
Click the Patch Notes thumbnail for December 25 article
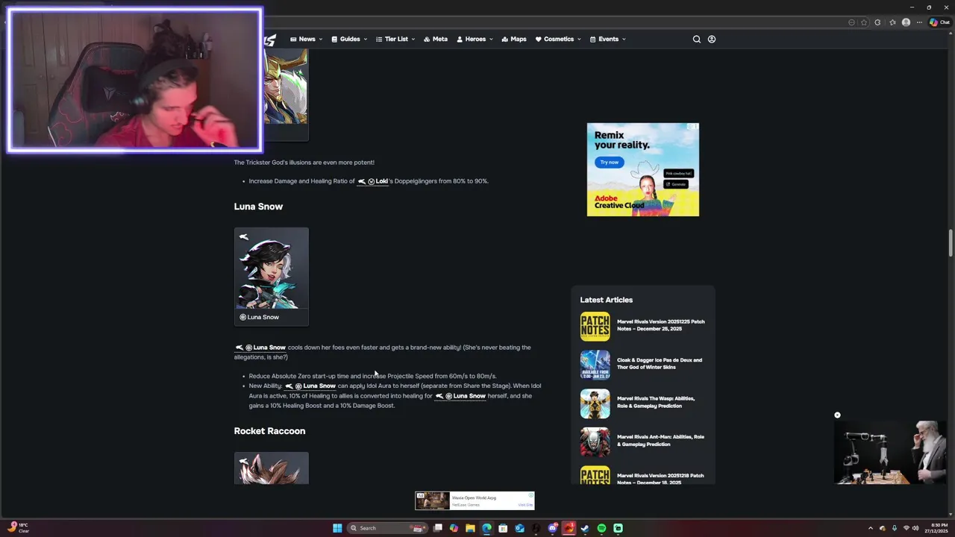(595, 327)
